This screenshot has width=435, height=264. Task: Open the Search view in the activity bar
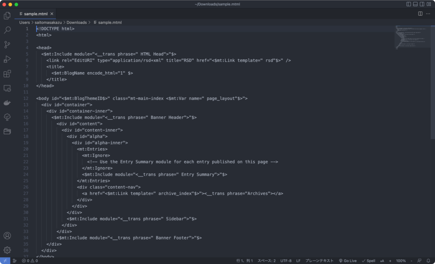click(x=7, y=30)
